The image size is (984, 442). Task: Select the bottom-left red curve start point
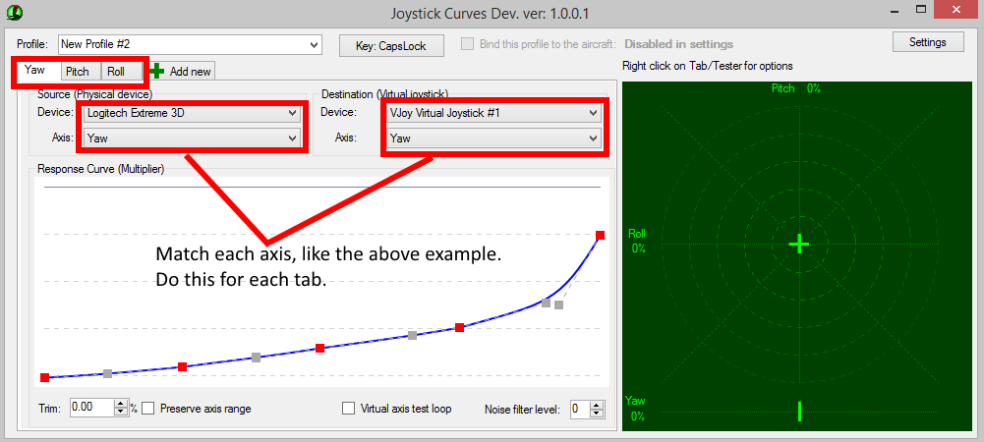pos(44,377)
